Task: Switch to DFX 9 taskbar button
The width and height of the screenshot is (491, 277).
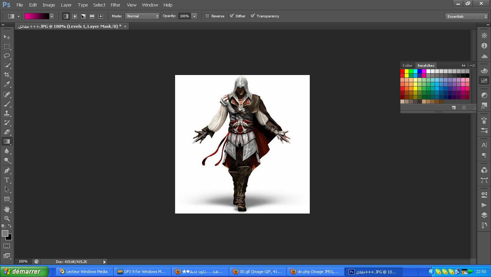Action: pyautogui.click(x=142, y=272)
